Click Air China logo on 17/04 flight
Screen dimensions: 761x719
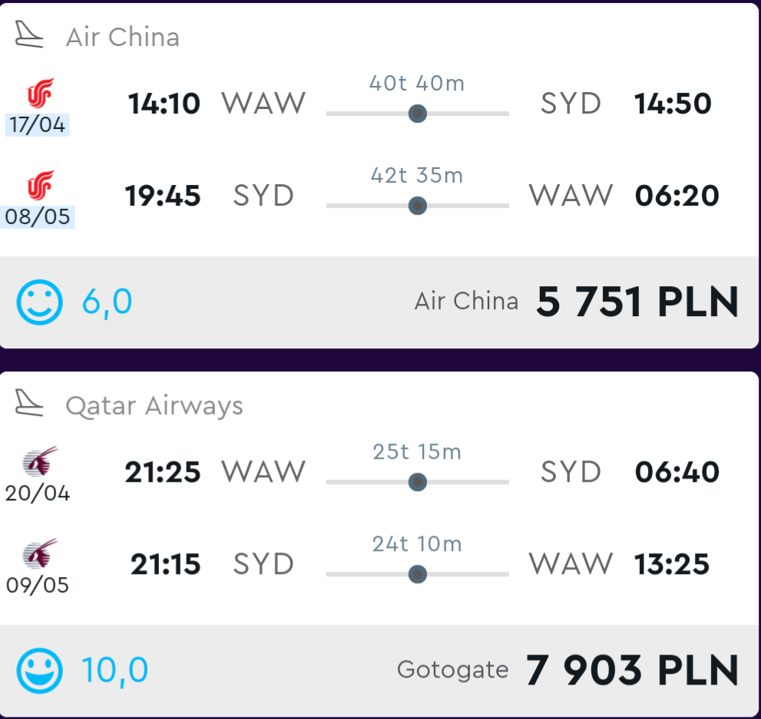40,93
